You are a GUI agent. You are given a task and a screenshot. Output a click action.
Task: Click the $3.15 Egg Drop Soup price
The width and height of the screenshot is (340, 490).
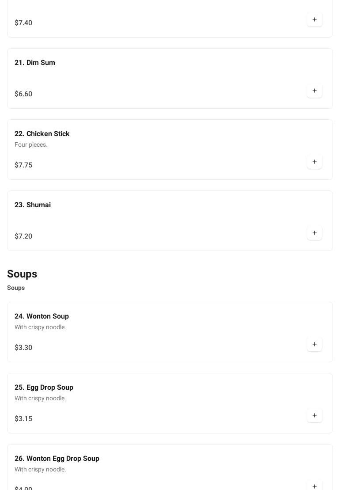(x=23, y=419)
